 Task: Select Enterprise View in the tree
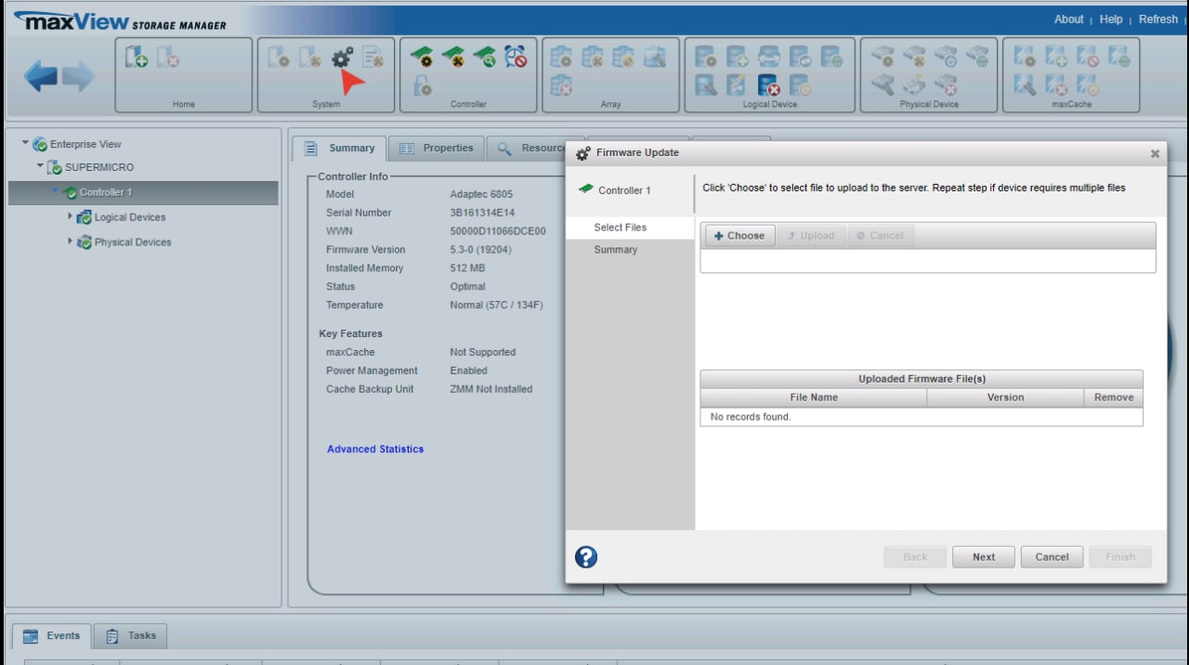click(x=85, y=144)
